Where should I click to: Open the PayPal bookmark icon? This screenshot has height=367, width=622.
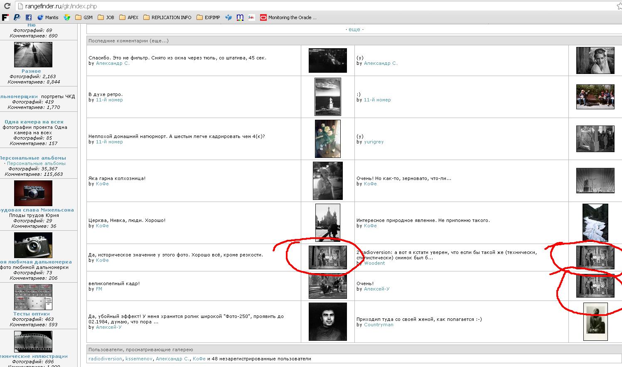coord(17,17)
